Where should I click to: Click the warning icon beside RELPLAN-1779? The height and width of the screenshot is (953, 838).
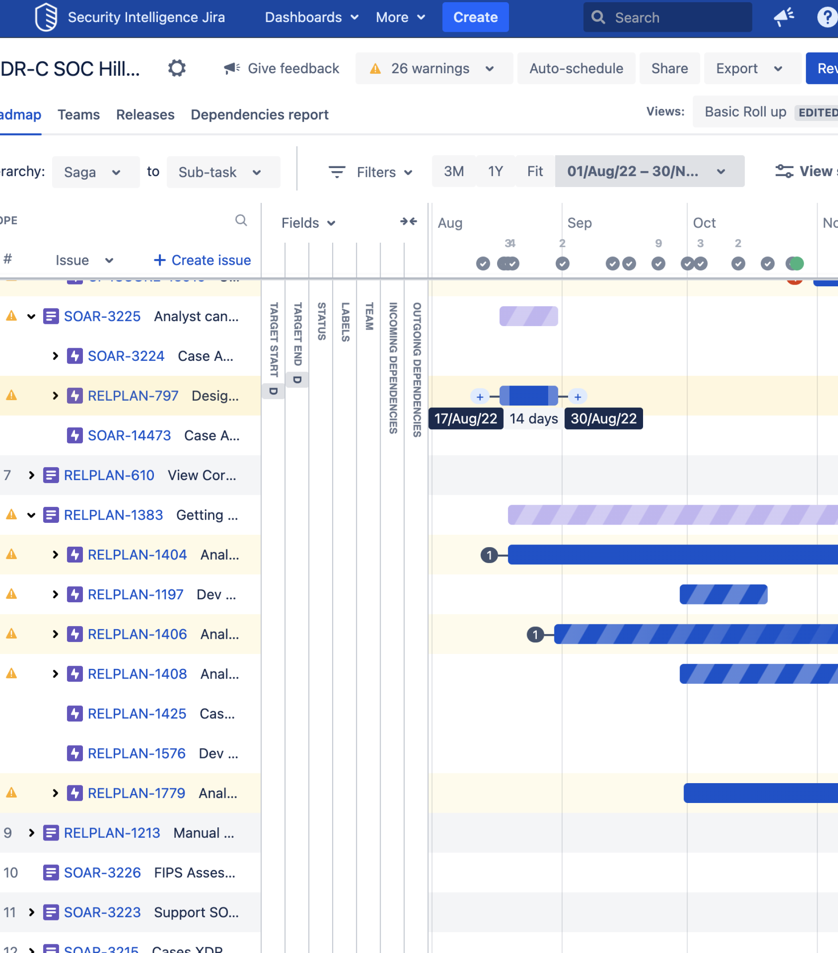11,792
